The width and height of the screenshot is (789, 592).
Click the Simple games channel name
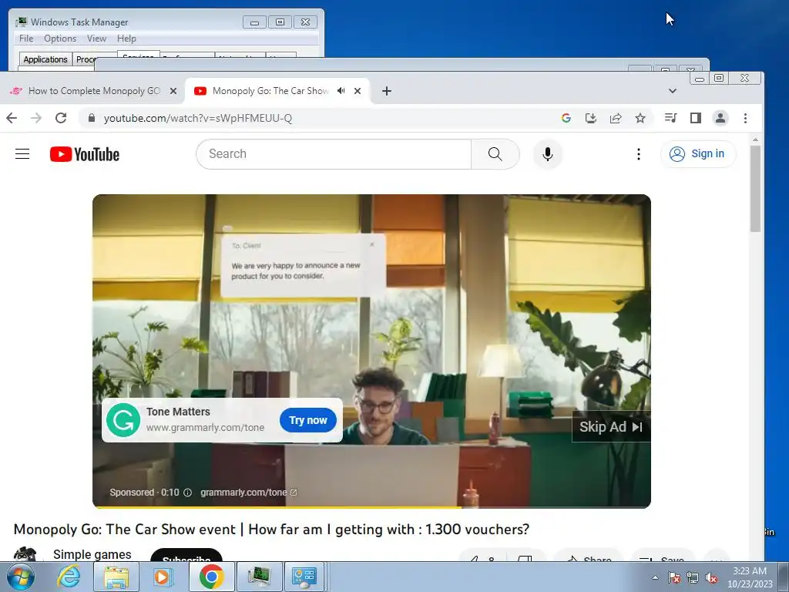tap(92, 554)
